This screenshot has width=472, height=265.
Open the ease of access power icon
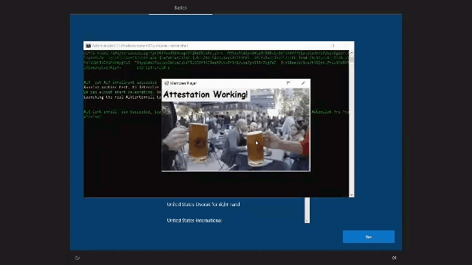coord(77,258)
